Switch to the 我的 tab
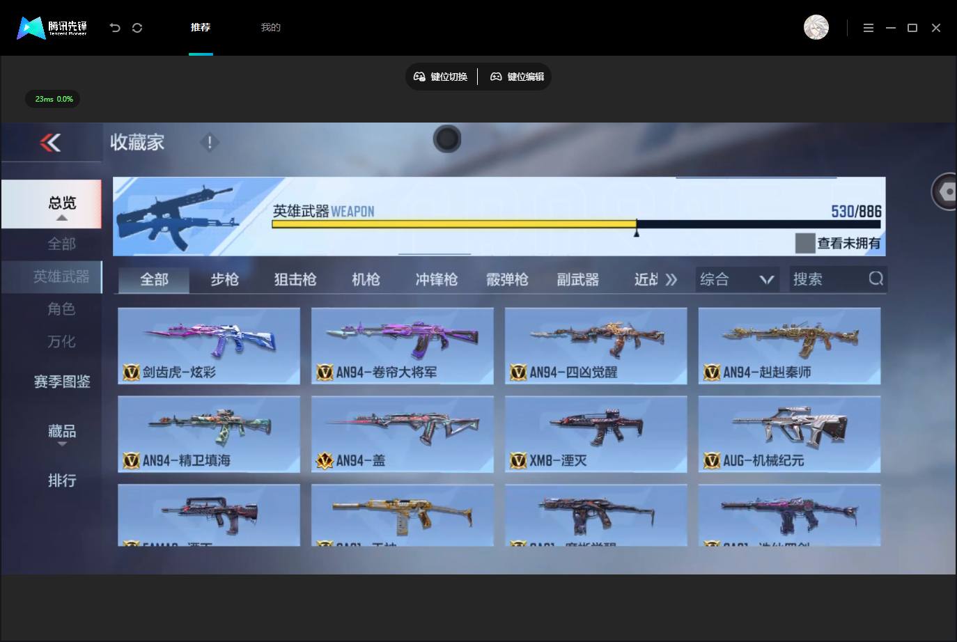Screen dimensions: 957x642 270,27
